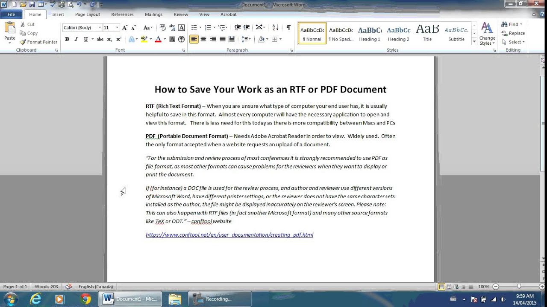This screenshot has width=547, height=307.
Task: Click the proofing errors status icon
Action: click(x=68, y=287)
